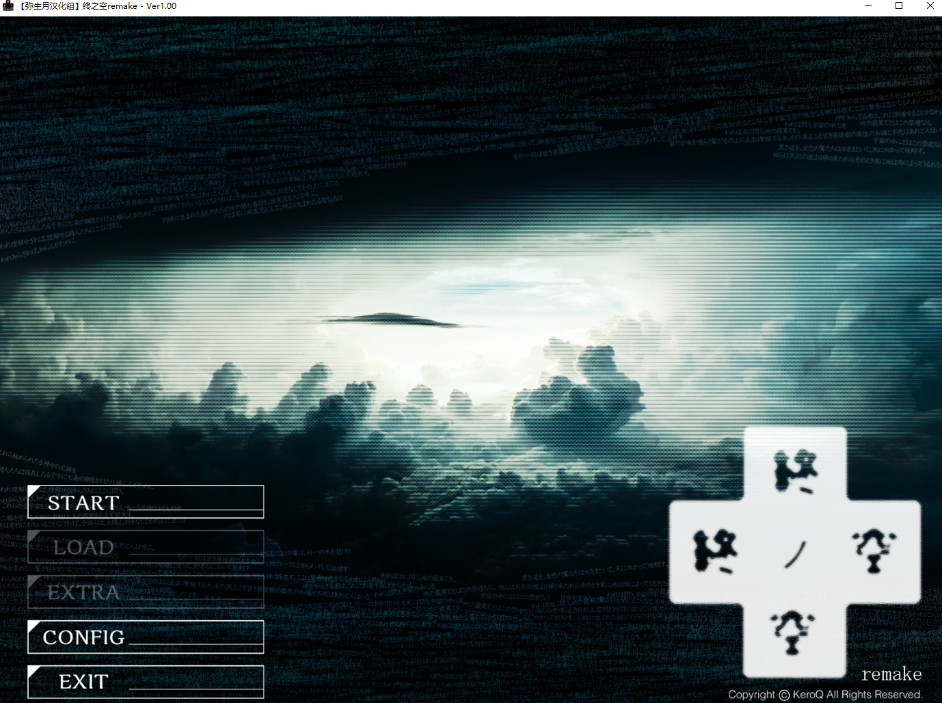Click the center ノ stroke in logo
Image resolution: width=942 pixels, height=703 pixels.
795,554
